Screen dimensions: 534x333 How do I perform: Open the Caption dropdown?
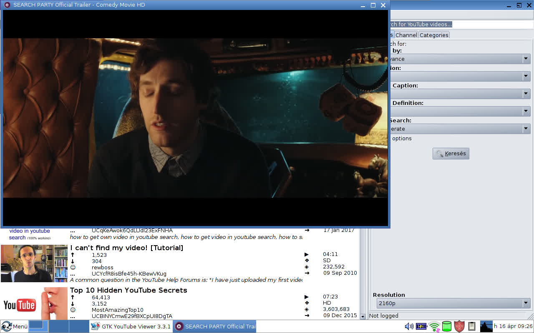[460, 94]
